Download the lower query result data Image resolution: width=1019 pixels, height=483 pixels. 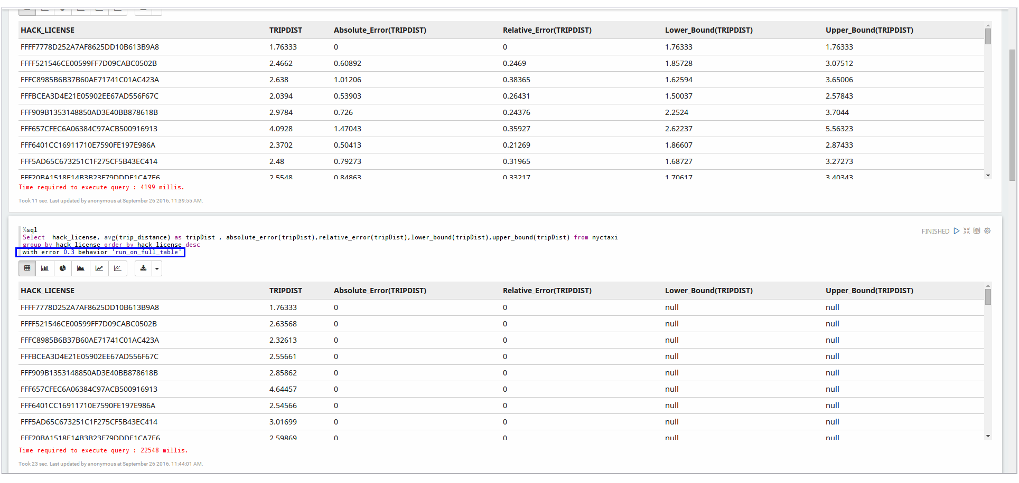(x=143, y=268)
